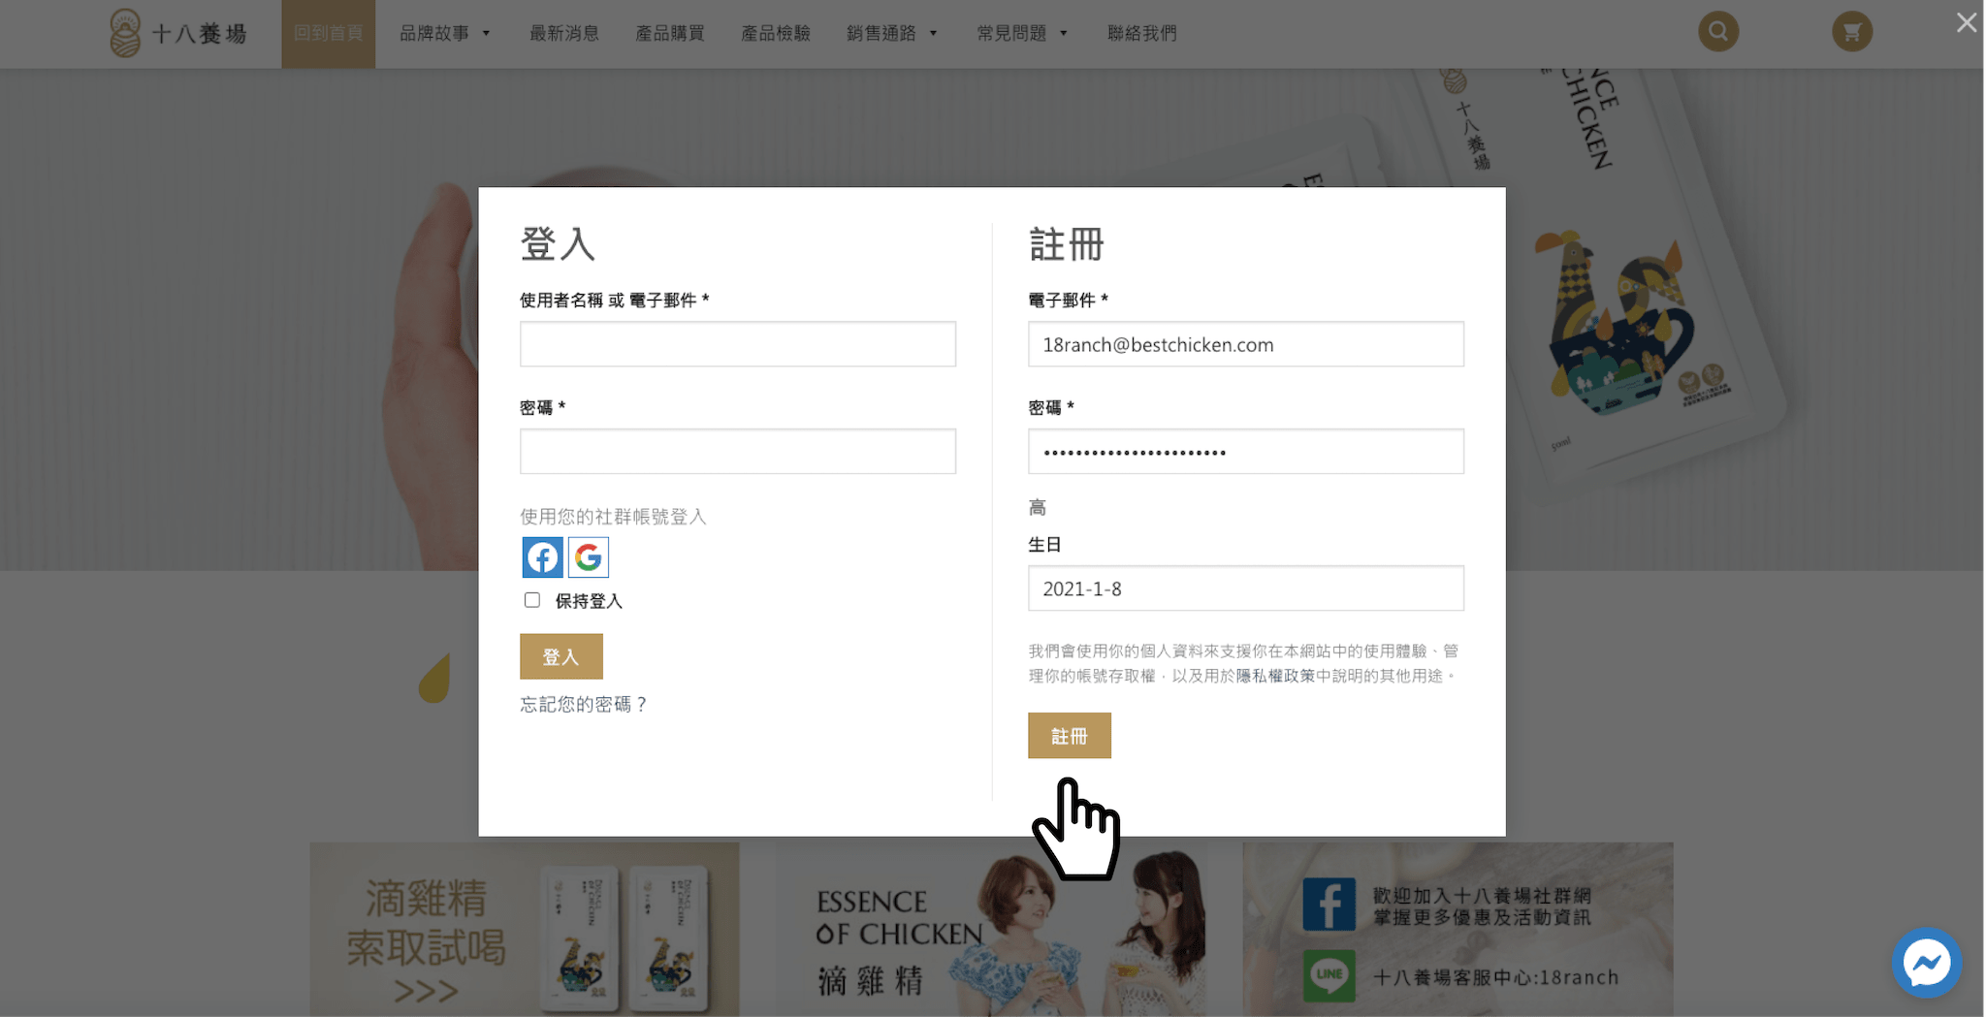Image resolution: width=1986 pixels, height=1017 pixels.
Task: Go to 最新消息 in navigation
Action: coord(564,34)
